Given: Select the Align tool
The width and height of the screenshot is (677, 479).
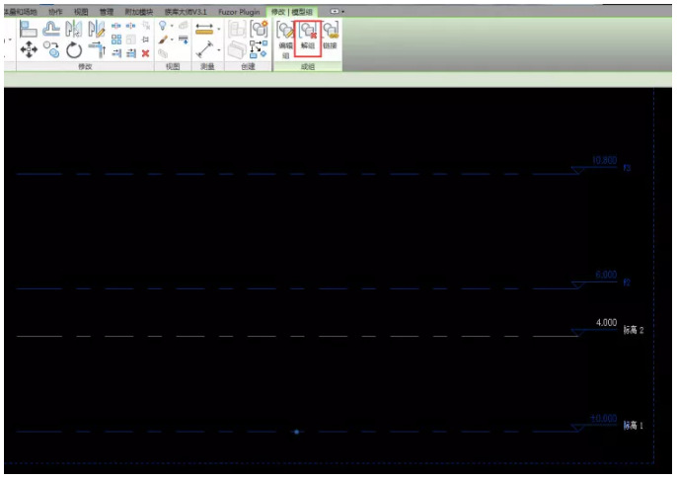Looking at the screenshot, I should [29, 29].
